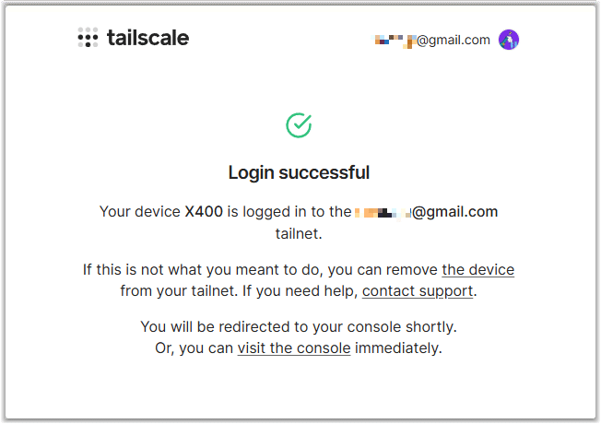This screenshot has height=424, width=601.
Task: Click "If you need help" text
Action: [300, 291]
